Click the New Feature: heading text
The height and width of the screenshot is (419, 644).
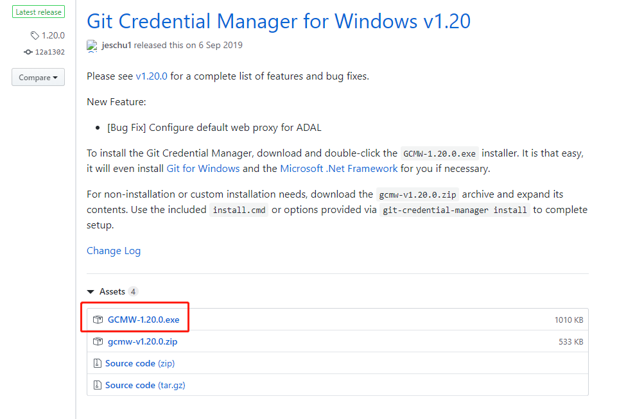(116, 102)
